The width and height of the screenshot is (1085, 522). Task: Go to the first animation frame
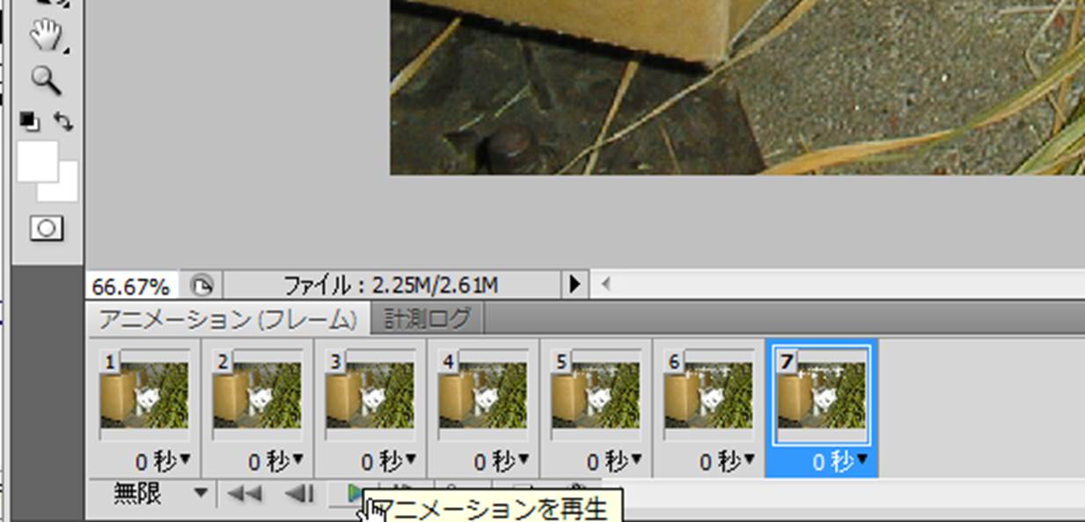click(x=244, y=494)
